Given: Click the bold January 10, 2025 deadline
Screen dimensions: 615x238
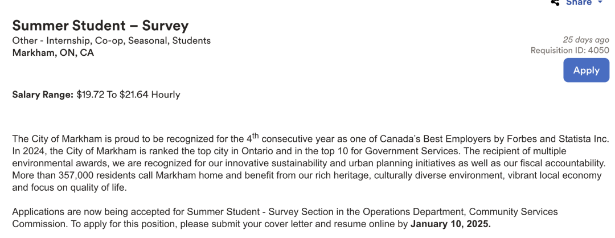Looking at the screenshot, I should pyautogui.click(x=450, y=224).
